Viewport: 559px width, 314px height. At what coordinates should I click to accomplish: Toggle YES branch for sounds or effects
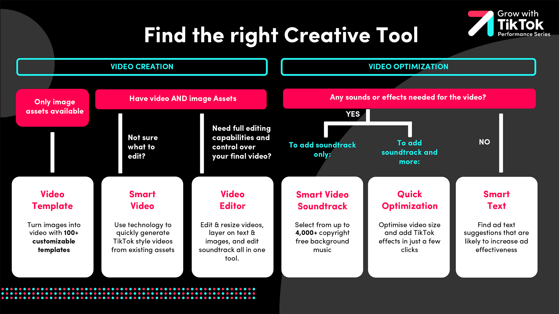[354, 113]
